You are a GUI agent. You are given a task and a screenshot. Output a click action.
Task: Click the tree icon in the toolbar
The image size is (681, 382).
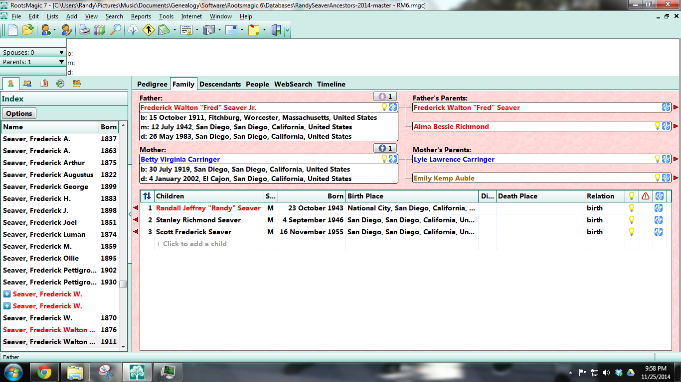133,30
